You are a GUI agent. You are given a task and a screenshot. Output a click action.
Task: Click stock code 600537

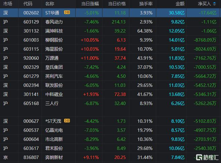[x=31, y=130]
